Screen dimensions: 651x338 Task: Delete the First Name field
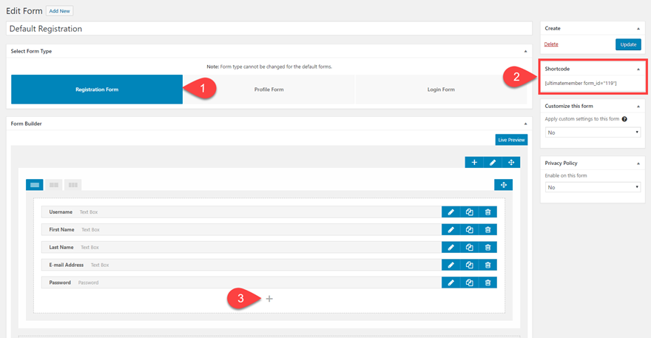tap(488, 229)
